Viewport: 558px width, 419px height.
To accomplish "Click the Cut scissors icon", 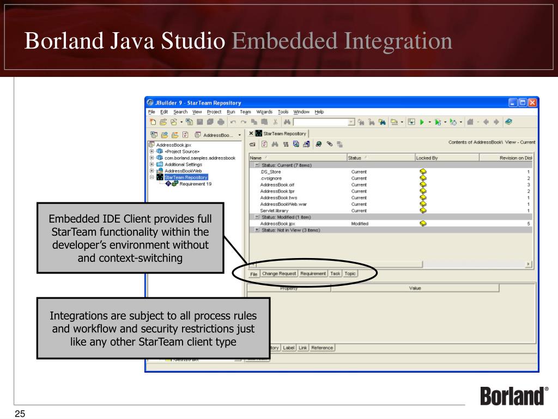I will [275, 122].
